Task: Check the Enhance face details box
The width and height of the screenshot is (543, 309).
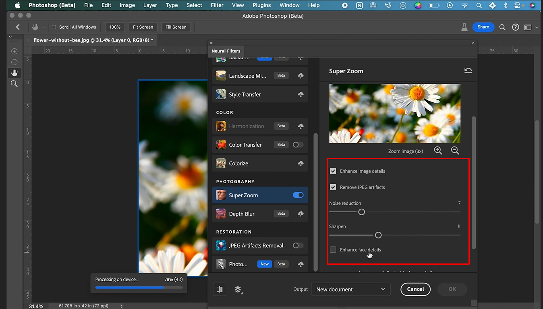Action: (x=333, y=250)
